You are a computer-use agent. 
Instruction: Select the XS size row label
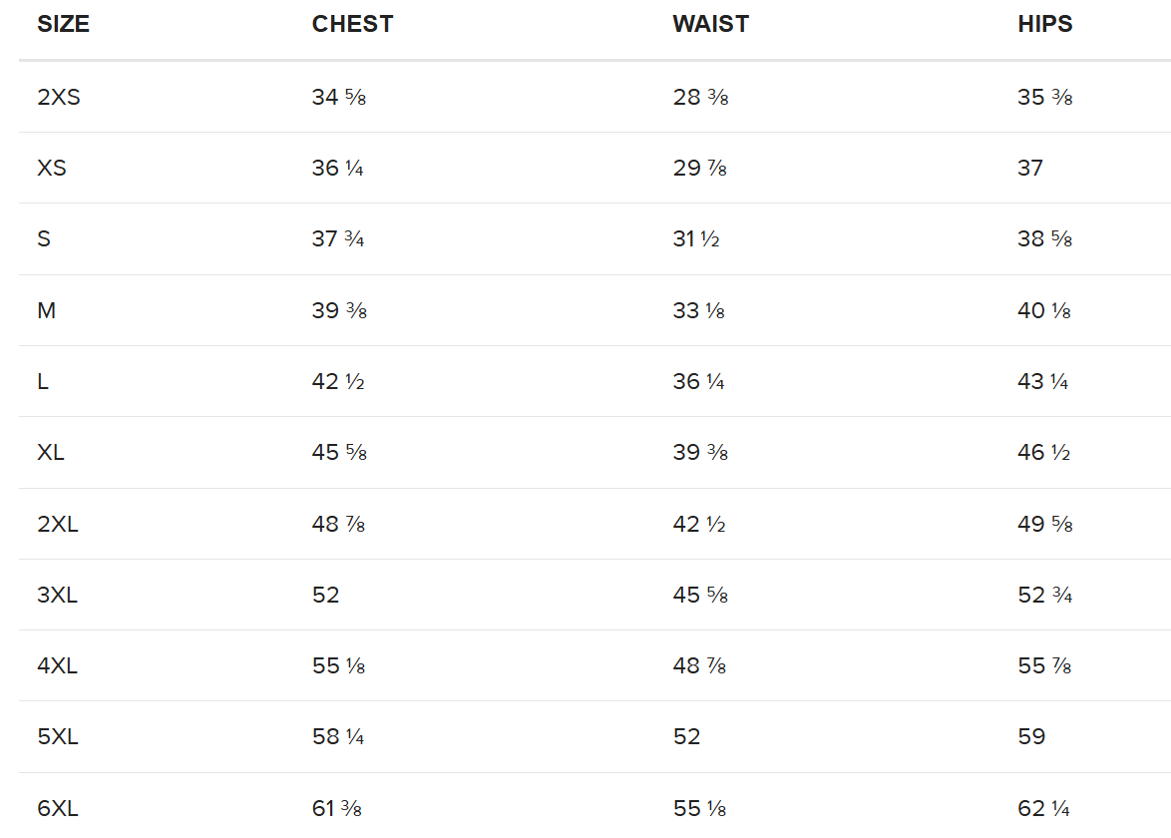pos(52,168)
